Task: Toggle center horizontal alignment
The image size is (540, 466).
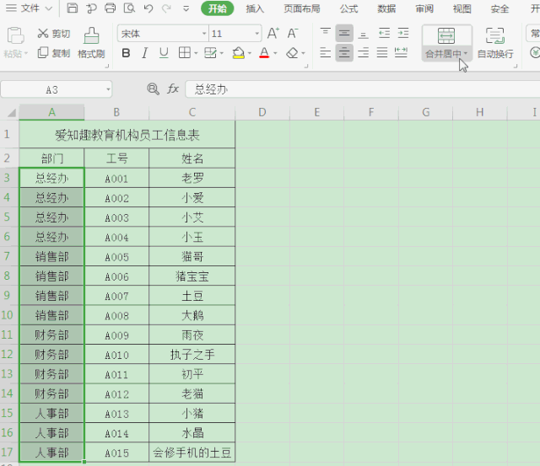Action: click(344, 53)
